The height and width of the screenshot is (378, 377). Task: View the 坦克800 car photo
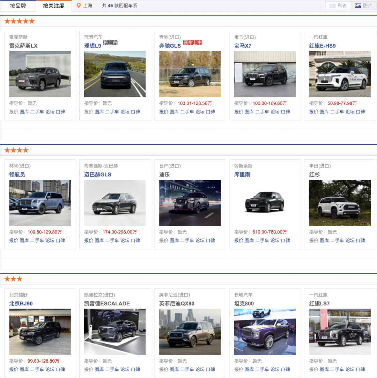265,332
